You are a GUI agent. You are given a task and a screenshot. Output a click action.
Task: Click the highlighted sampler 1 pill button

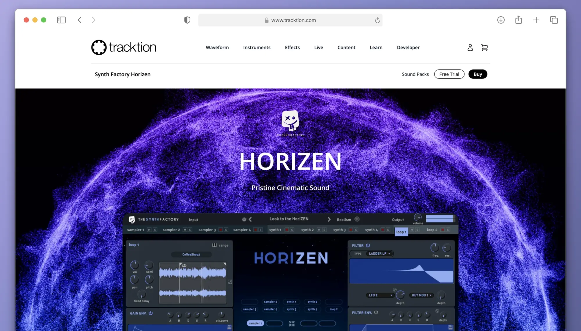point(255,323)
